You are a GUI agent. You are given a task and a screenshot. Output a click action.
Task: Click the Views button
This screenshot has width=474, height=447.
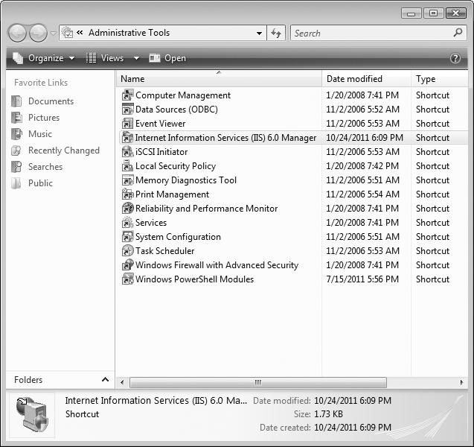coord(106,58)
